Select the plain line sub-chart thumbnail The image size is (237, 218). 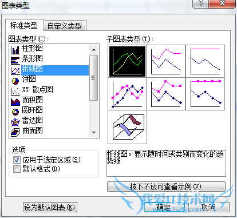coord(127,61)
